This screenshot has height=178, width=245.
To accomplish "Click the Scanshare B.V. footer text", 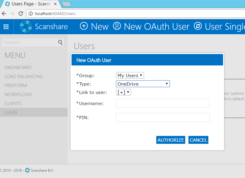I will [42, 170].
